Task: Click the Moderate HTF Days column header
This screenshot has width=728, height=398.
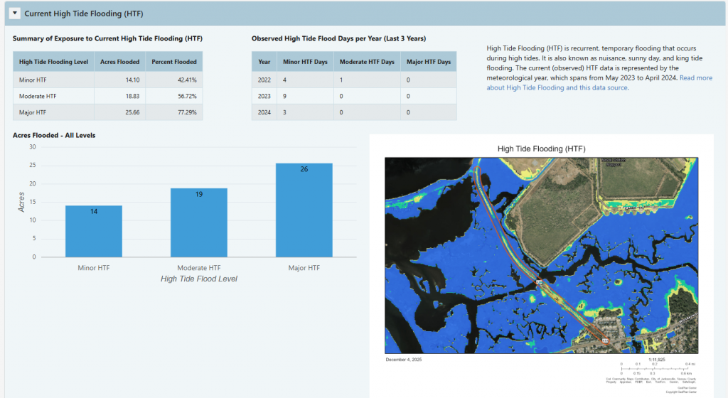Action: 367,62
